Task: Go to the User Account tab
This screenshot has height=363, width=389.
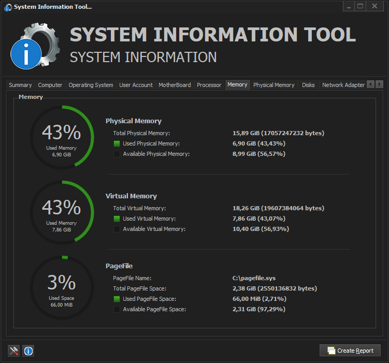Action: (136, 85)
